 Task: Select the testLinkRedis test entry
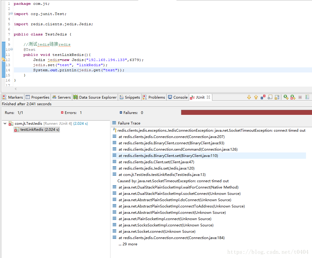37,130
